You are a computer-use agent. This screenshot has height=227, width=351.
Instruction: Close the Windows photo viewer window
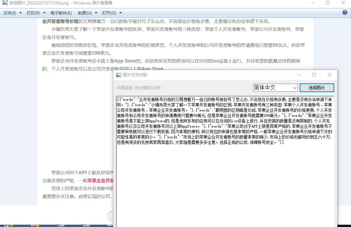point(343,3)
